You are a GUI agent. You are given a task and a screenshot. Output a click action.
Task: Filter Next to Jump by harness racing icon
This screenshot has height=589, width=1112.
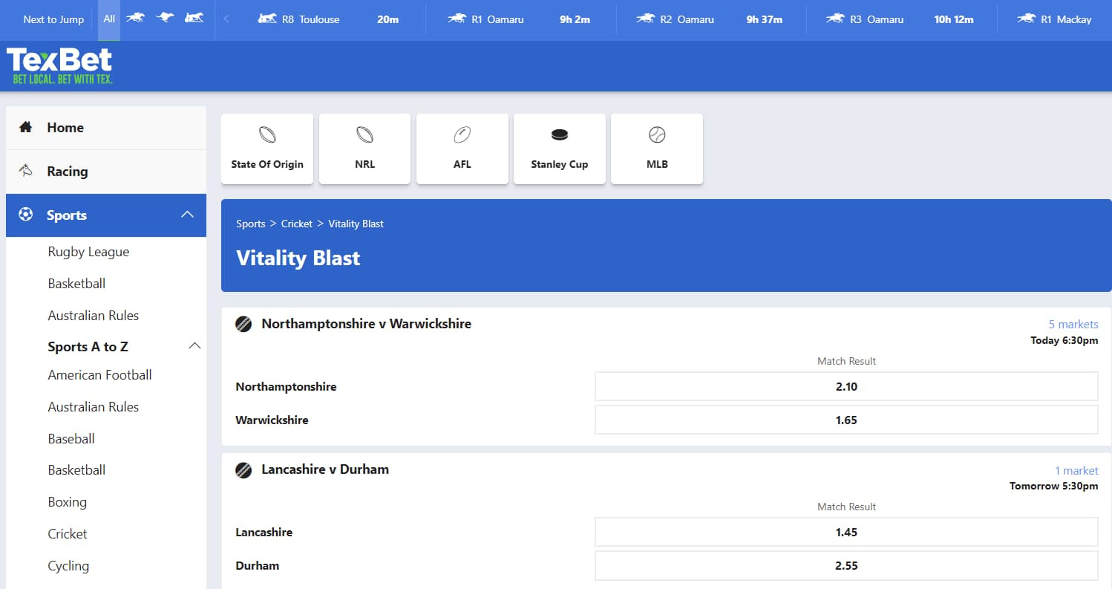pos(194,18)
